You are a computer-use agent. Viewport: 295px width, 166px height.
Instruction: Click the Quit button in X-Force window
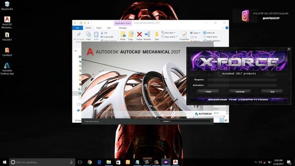point(272,92)
